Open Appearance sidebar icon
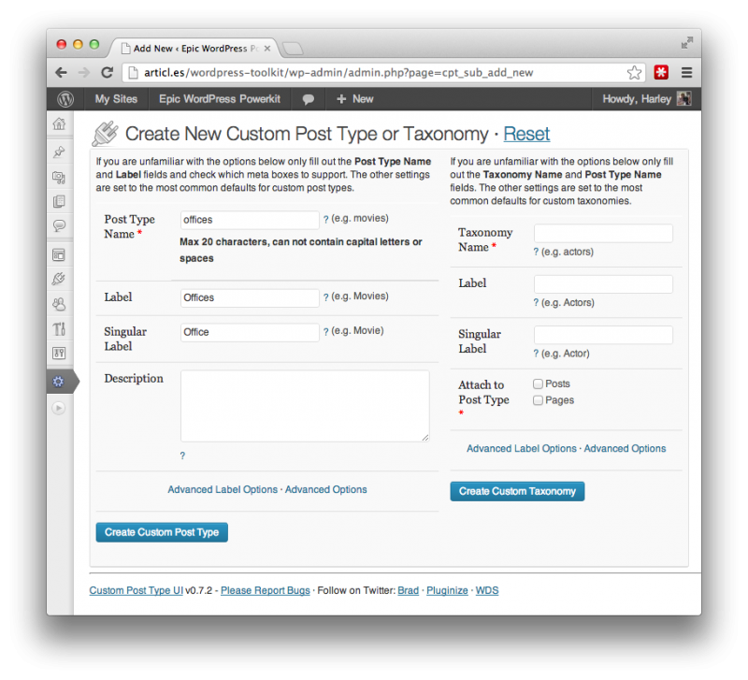Viewport: 748px width, 680px height. 59,255
